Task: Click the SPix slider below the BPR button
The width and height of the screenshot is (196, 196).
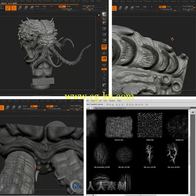Action: (x=104, y=19)
